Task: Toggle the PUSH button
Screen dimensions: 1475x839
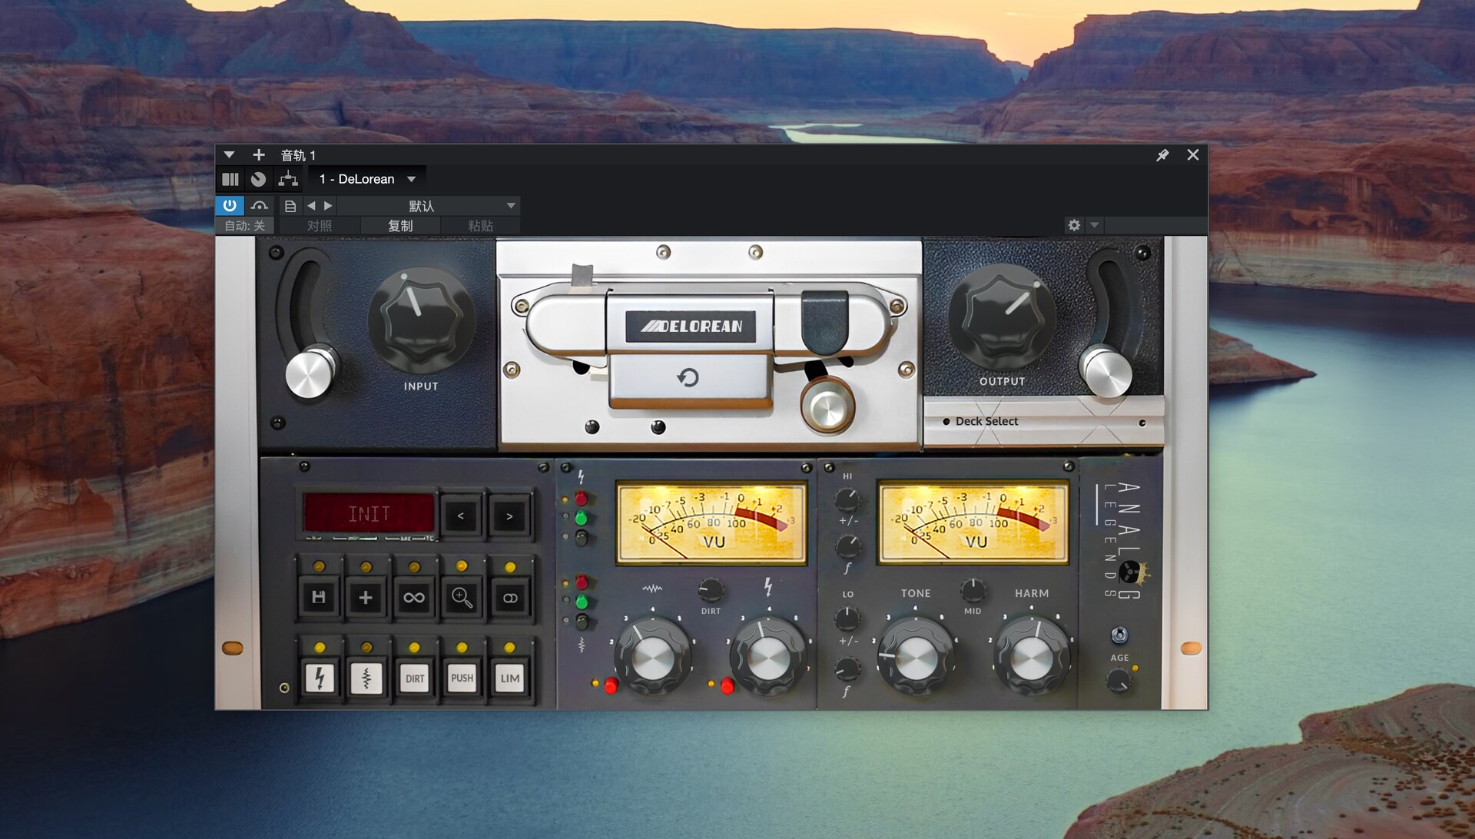Action: [462, 678]
